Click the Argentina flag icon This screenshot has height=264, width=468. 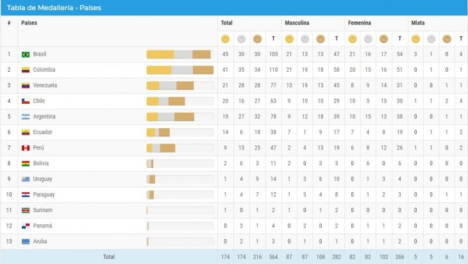(x=26, y=117)
